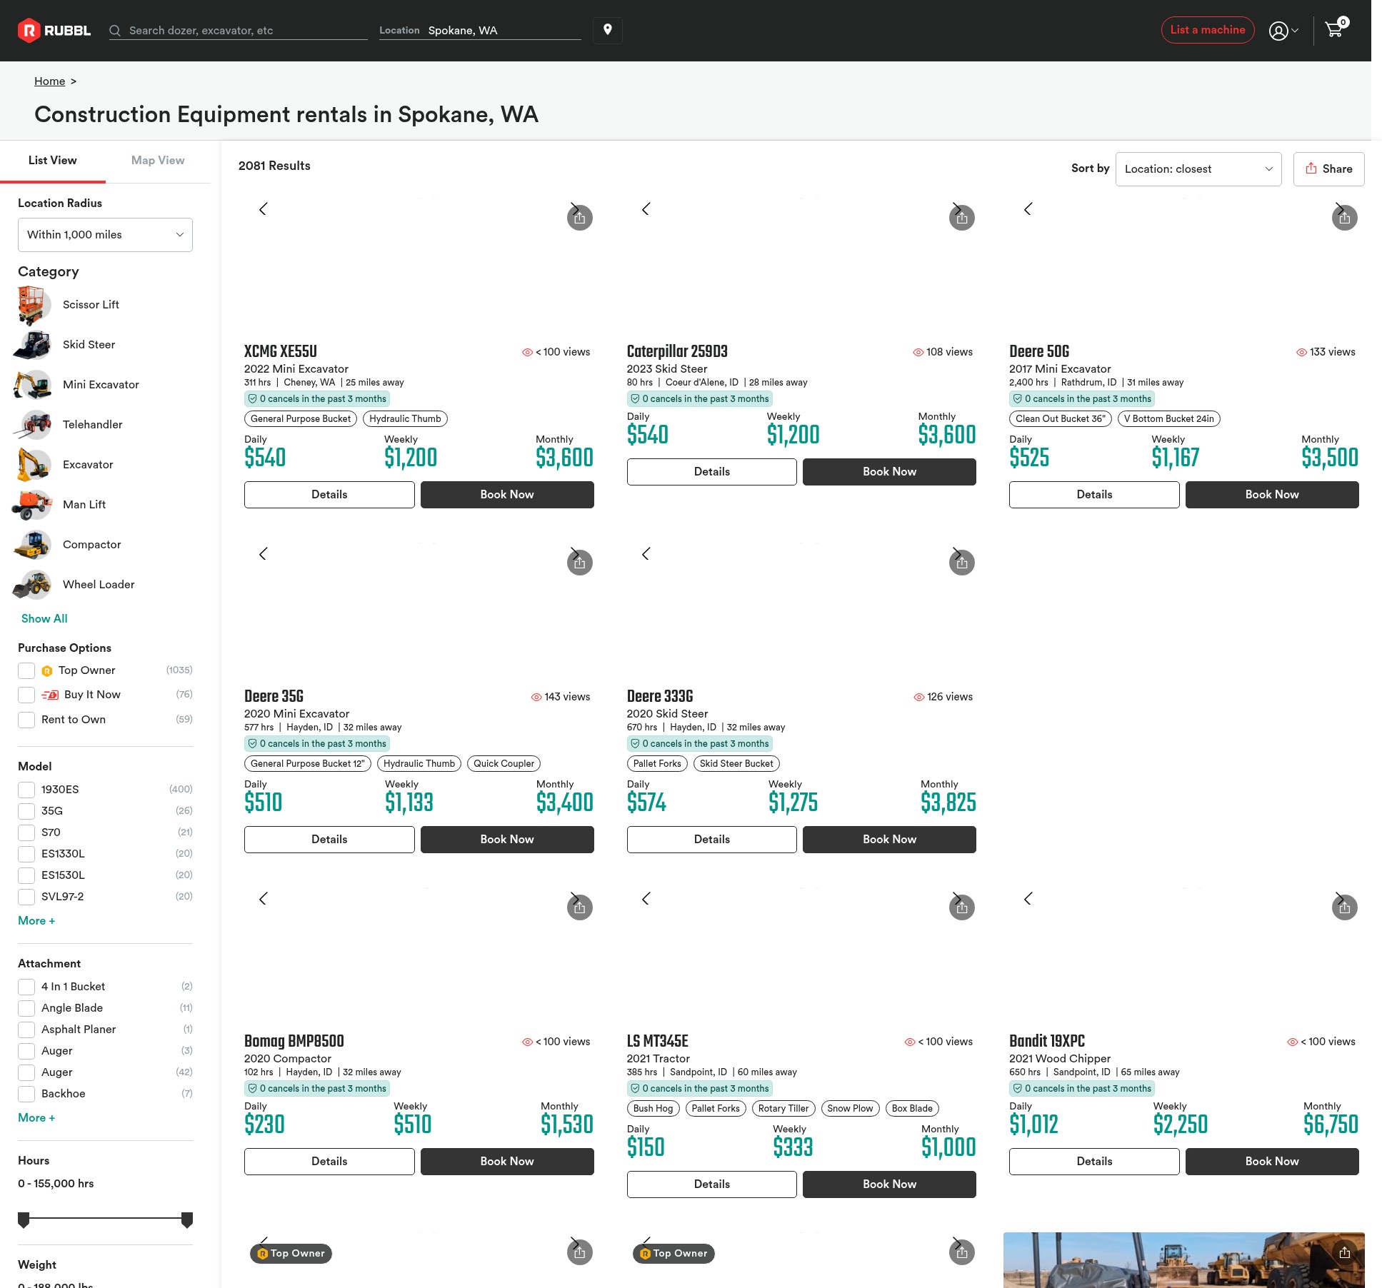
Task: Share the Deere 50G listing
Action: (1345, 218)
